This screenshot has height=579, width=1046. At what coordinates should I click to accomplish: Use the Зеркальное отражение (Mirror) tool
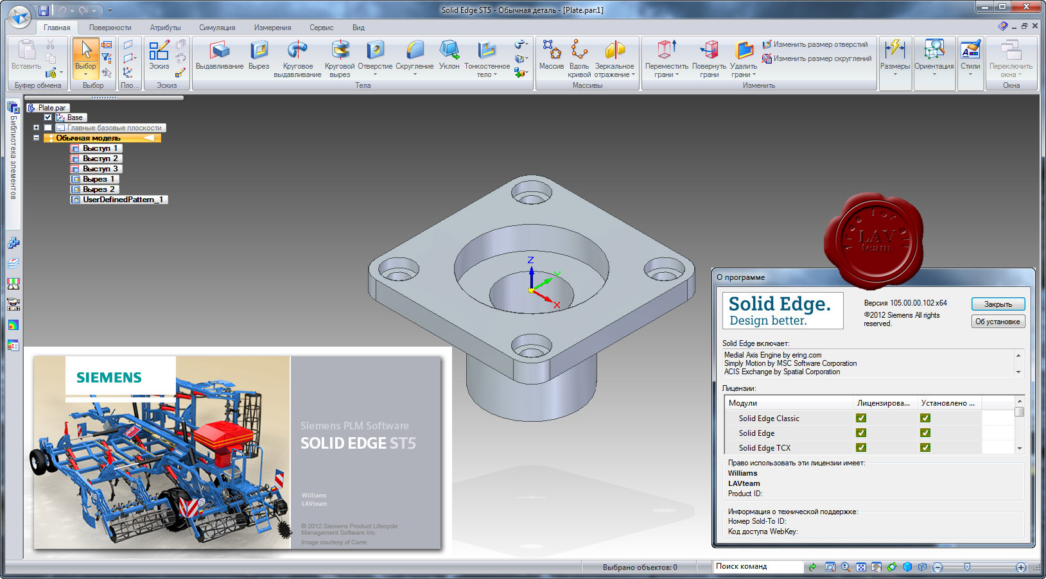coord(615,59)
